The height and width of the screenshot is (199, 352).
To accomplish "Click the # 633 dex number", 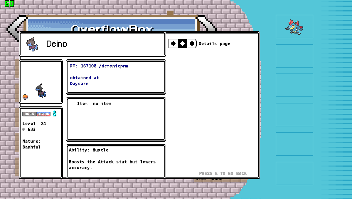I will click(29, 129).
